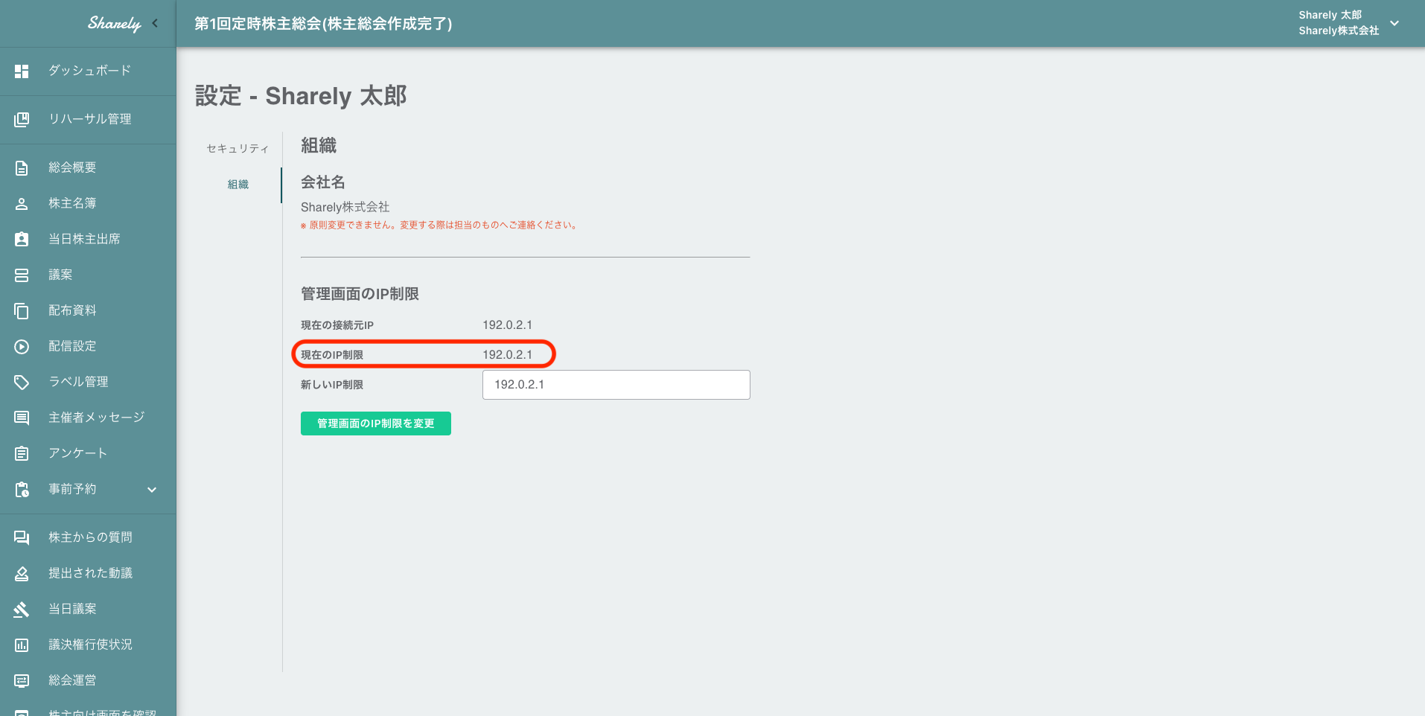The image size is (1425, 716).
Task: Select the 議案 sidebar icon
Action: coord(21,274)
